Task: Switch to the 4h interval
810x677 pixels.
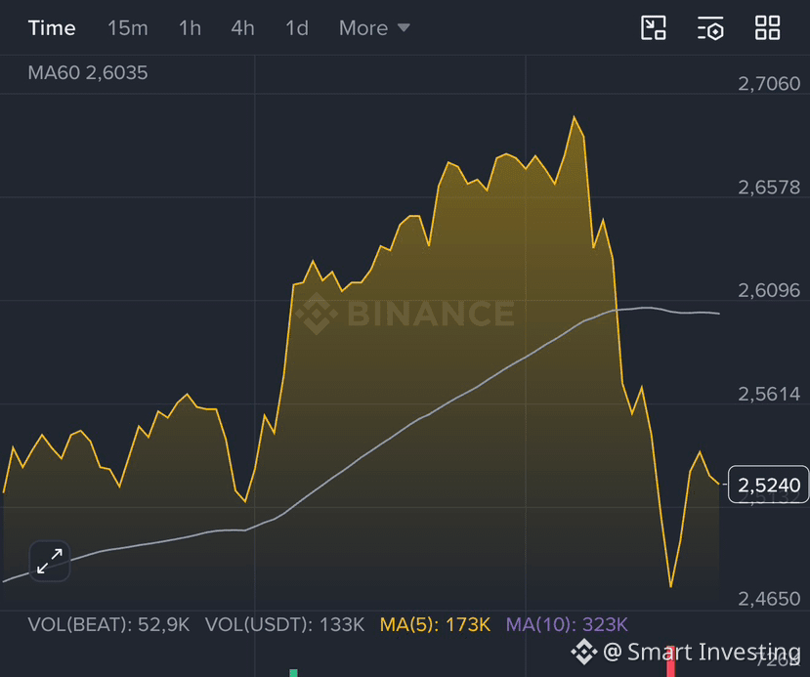Action: pos(242,28)
